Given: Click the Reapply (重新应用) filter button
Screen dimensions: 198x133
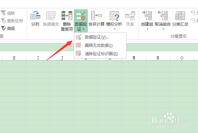Looking at the screenshot, I should (x=12, y=21).
